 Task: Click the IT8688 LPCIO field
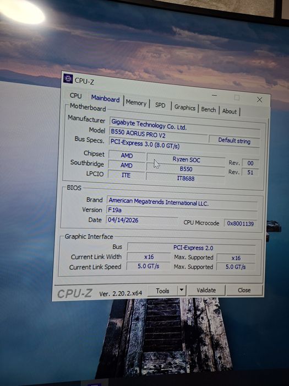(x=186, y=178)
